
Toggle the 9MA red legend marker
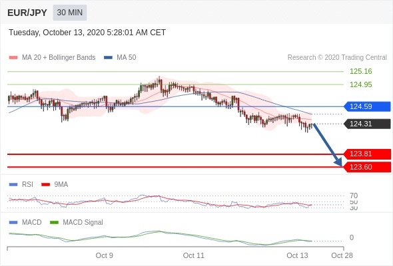pos(45,185)
